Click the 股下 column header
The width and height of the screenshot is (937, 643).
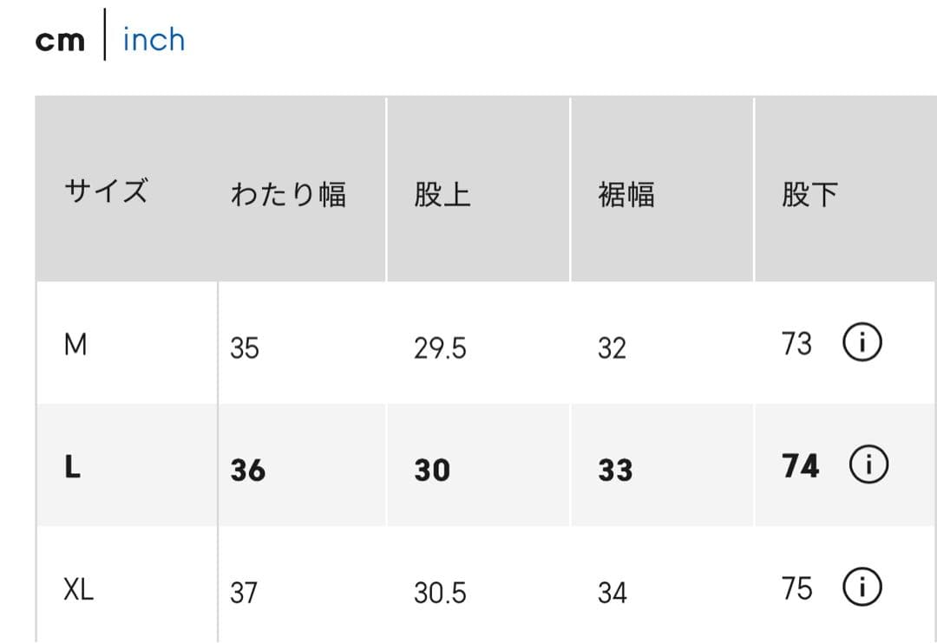(x=809, y=194)
